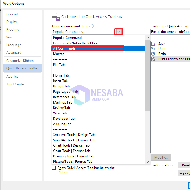The height and width of the screenshot is (190, 190).
Task: Click the Customize Quick Access Toolbar header icon
Action: [56, 16]
